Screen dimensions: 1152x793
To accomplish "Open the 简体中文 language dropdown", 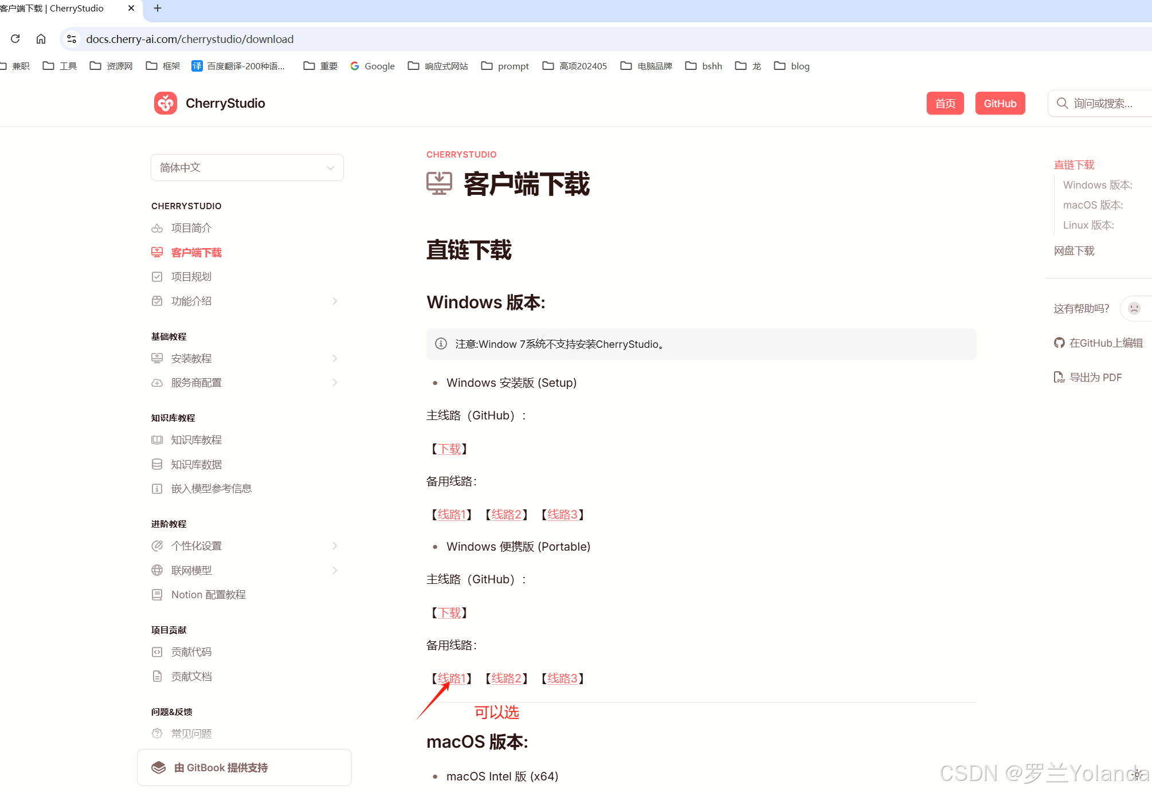I will (247, 167).
